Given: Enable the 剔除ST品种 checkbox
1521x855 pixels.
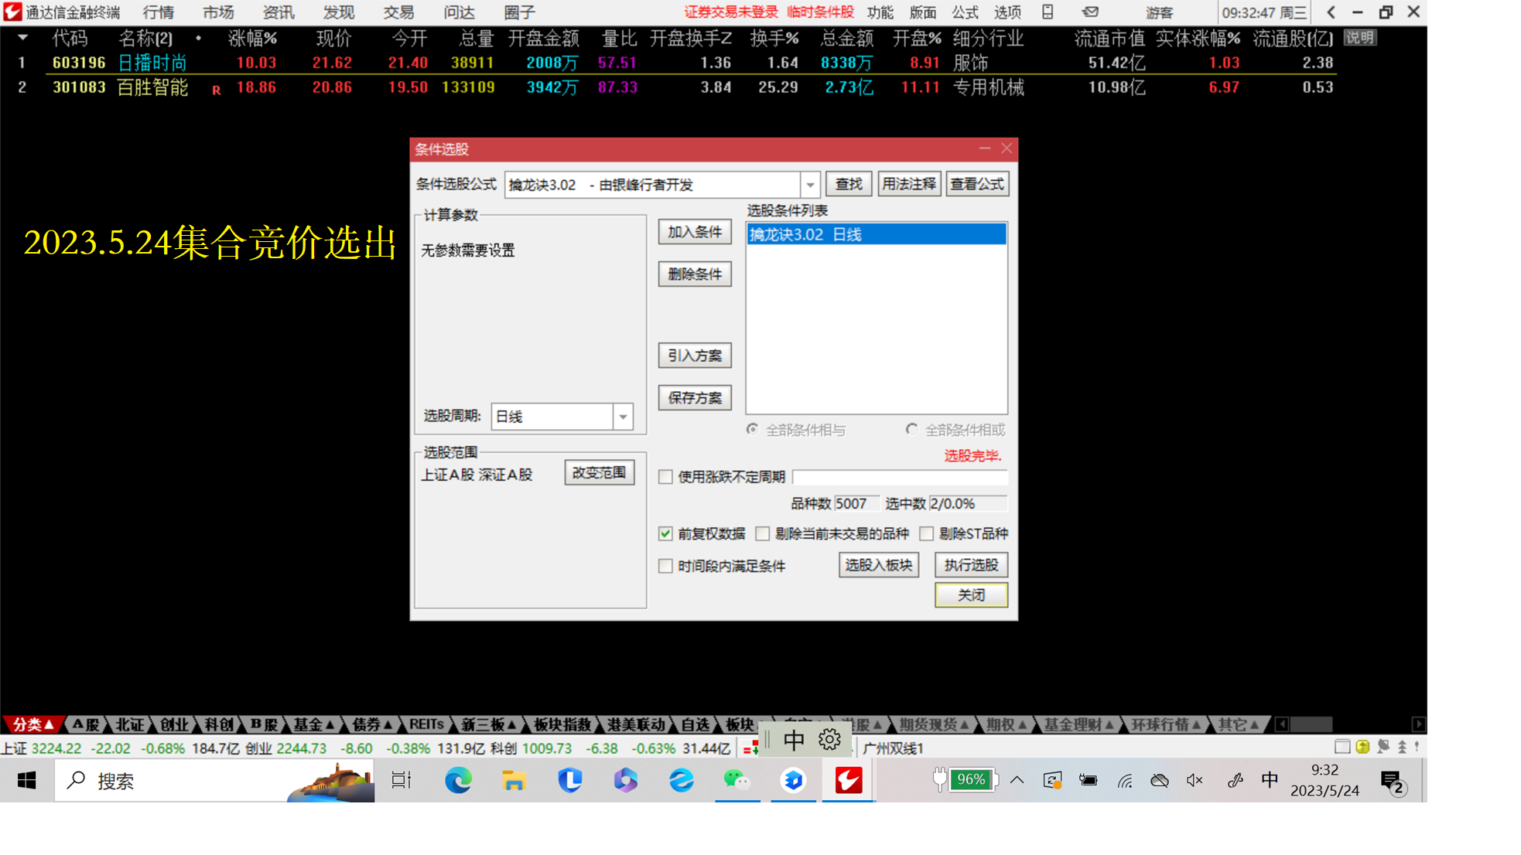Looking at the screenshot, I should pos(927,533).
